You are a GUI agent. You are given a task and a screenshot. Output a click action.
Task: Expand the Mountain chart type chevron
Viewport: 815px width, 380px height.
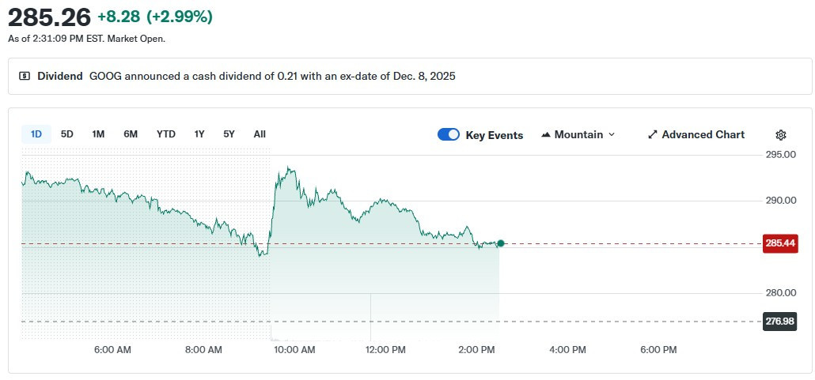point(611,135)
